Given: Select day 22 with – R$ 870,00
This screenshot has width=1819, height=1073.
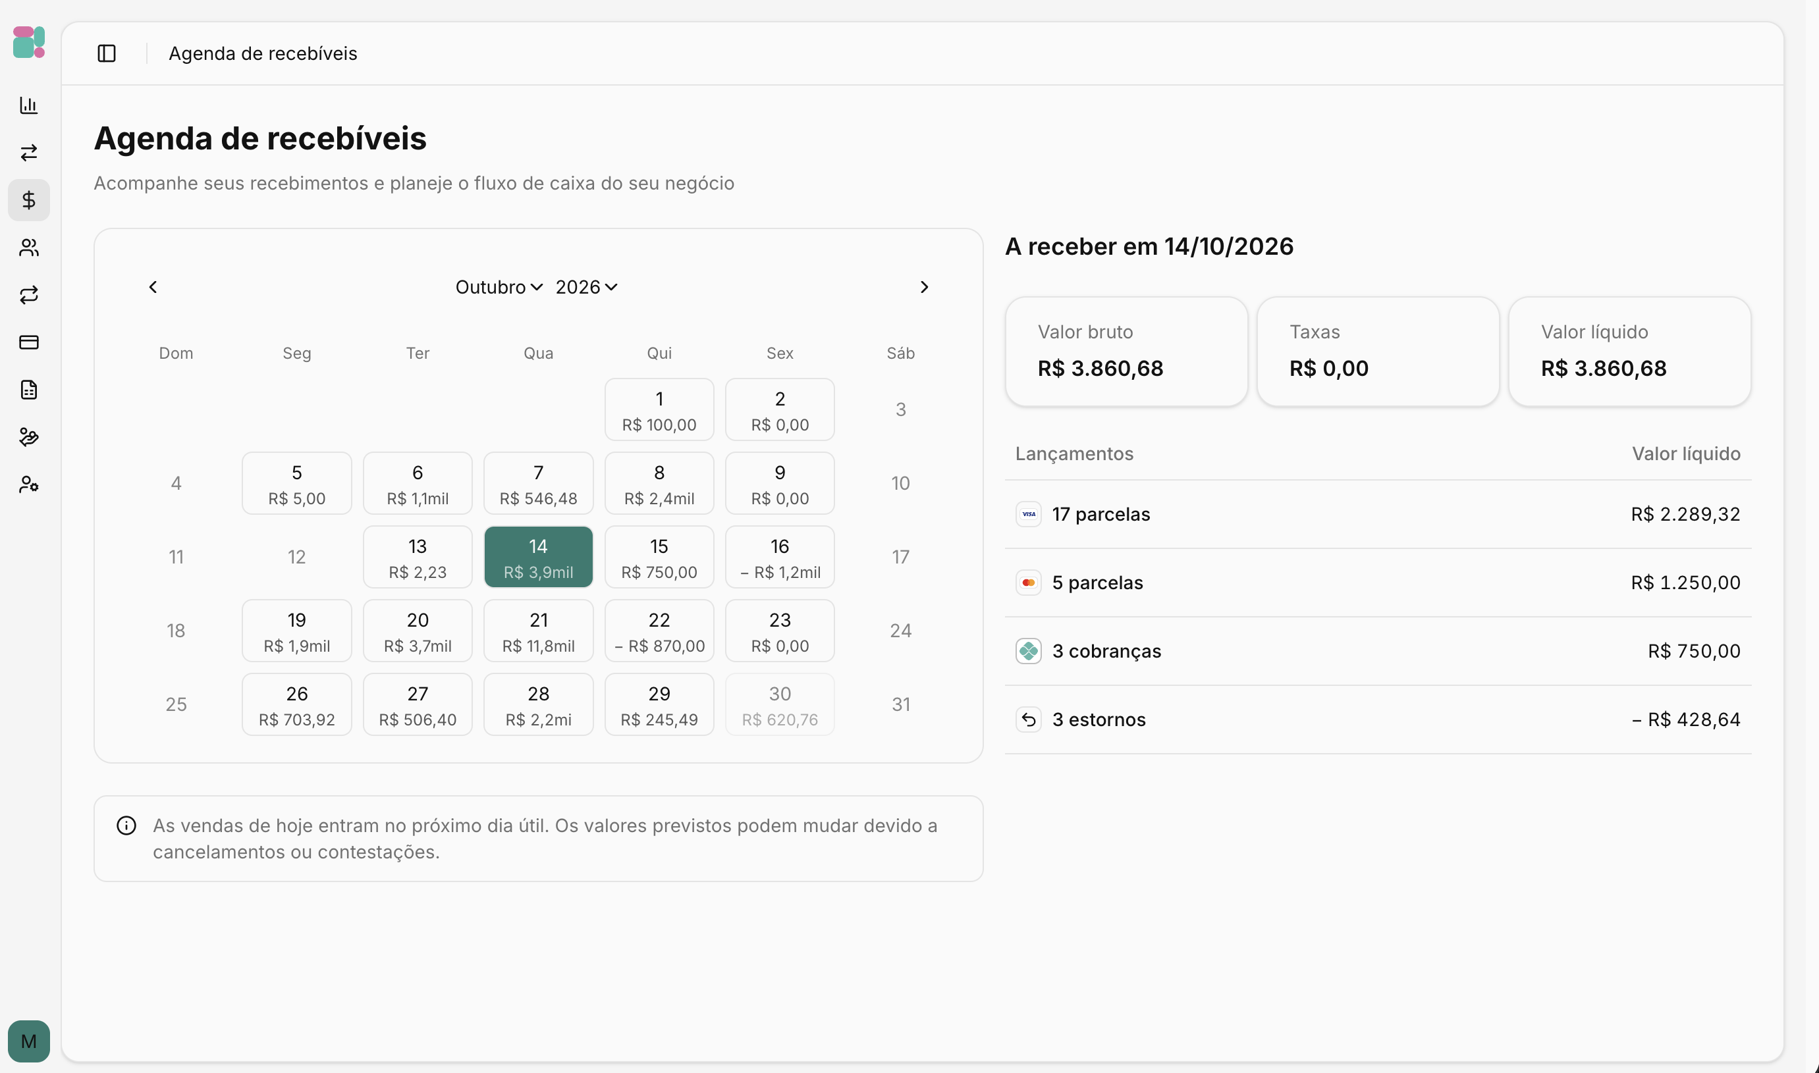Looking at the screenshot, I should point(659,631).
